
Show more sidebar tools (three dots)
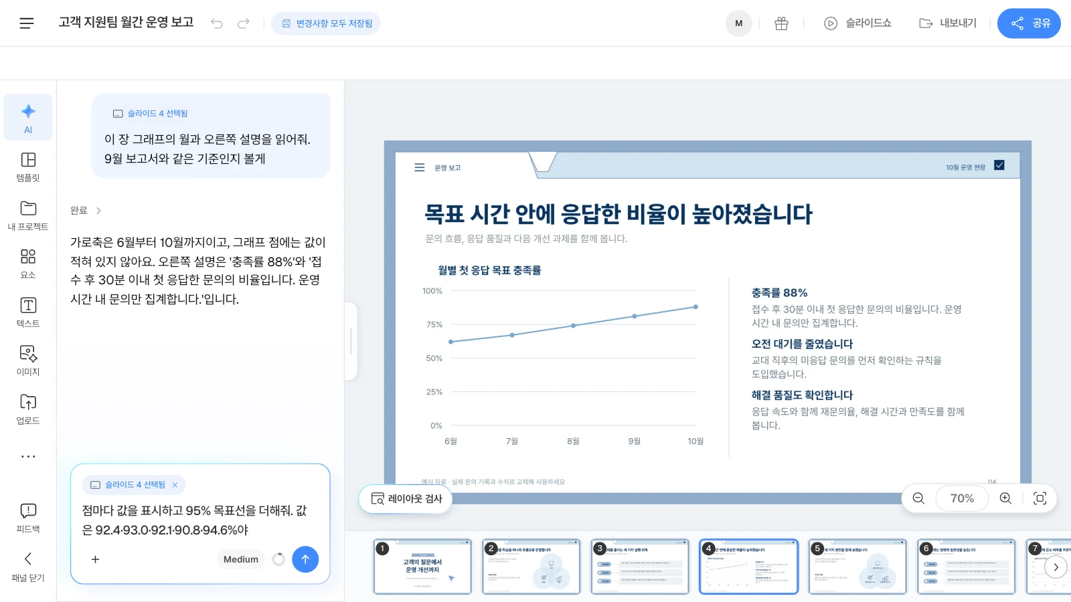tap(28, 457)
